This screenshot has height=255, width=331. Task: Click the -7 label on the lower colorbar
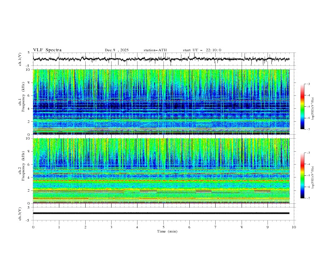point(308,198)
